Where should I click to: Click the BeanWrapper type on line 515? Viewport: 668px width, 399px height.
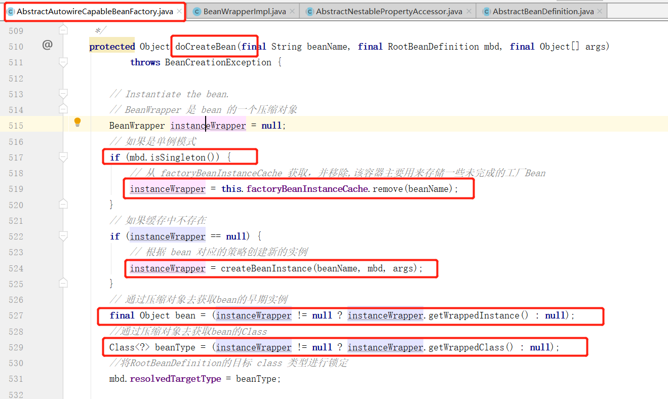click(x=137, y=126)
